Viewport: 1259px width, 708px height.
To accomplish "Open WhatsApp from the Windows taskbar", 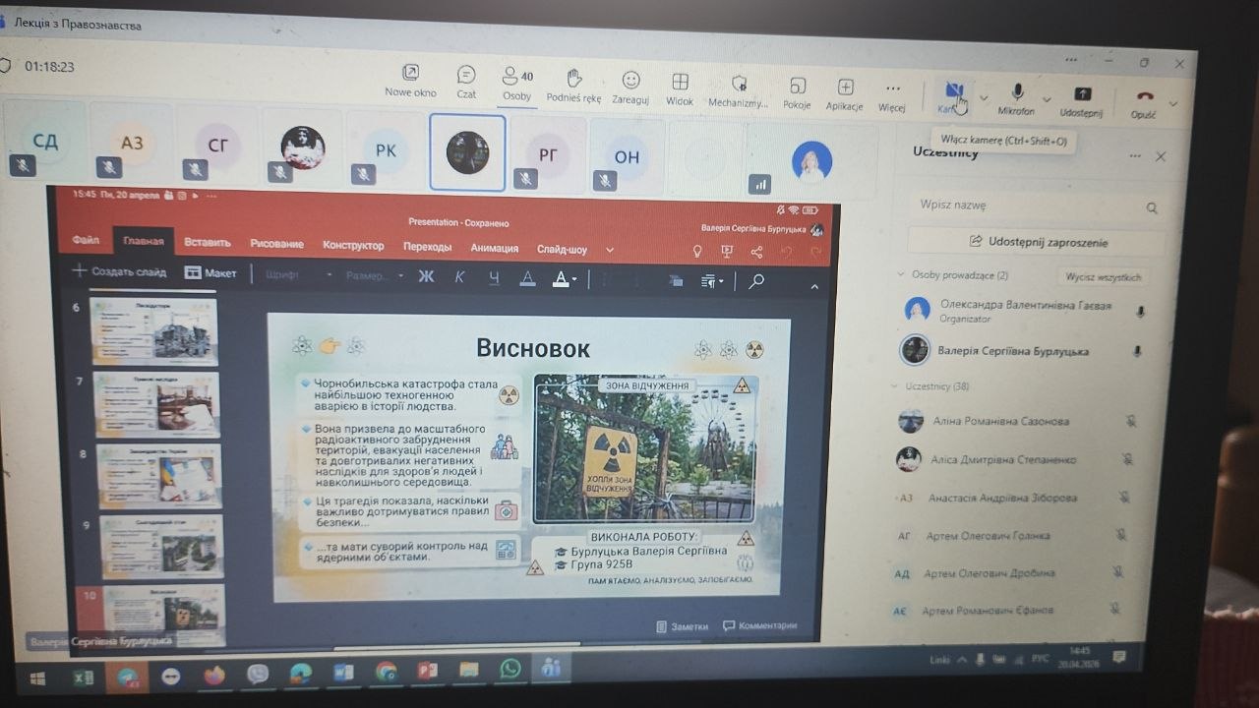I will [x=510, y=671].
